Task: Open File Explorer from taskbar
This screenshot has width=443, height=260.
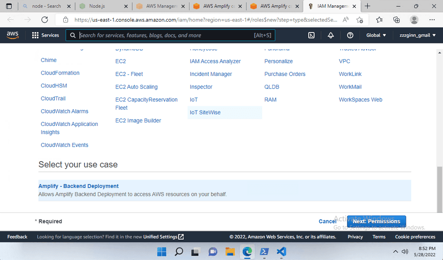Action: click(x=230, y=251)
